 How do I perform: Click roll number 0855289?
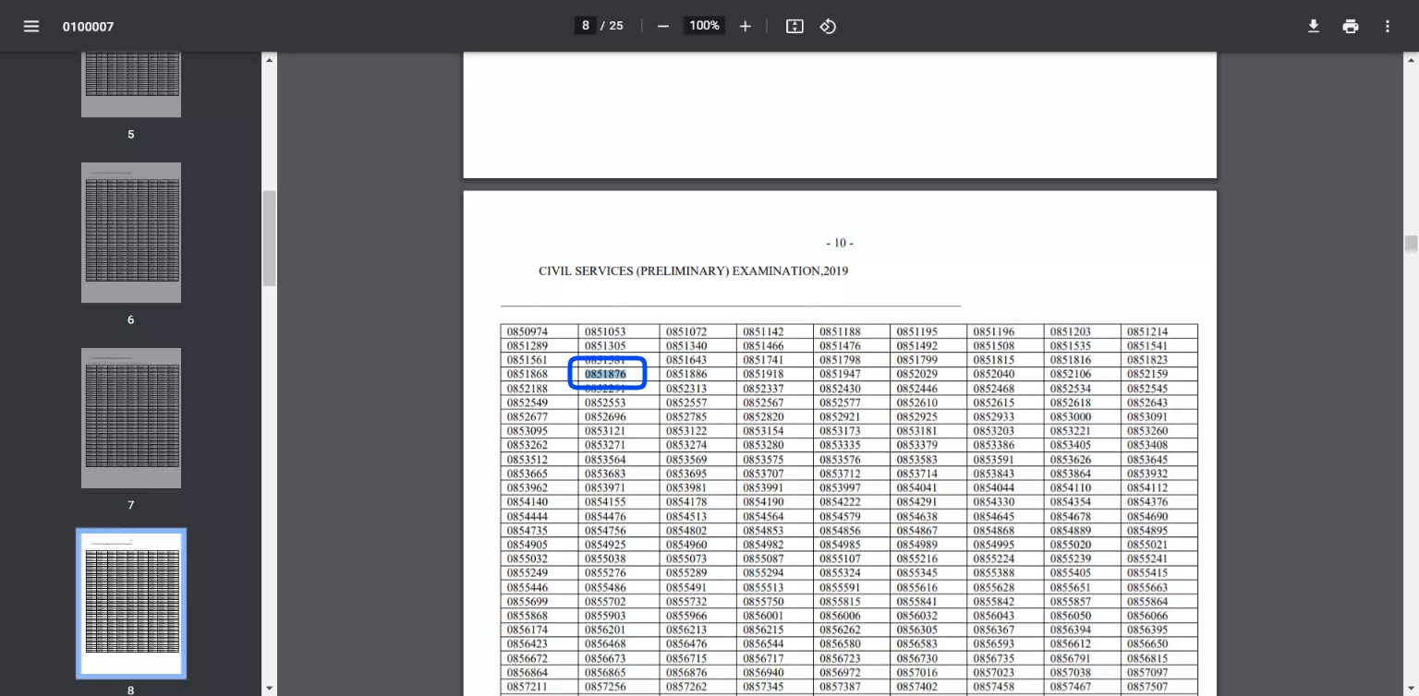click(x=686, y=573)
